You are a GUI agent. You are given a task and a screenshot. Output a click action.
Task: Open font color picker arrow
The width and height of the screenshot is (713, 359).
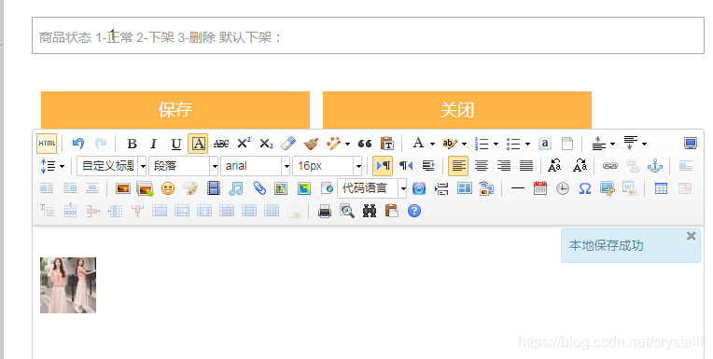coord(432,144)
